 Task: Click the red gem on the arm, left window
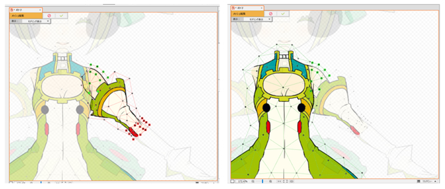[x=133, y=132]
